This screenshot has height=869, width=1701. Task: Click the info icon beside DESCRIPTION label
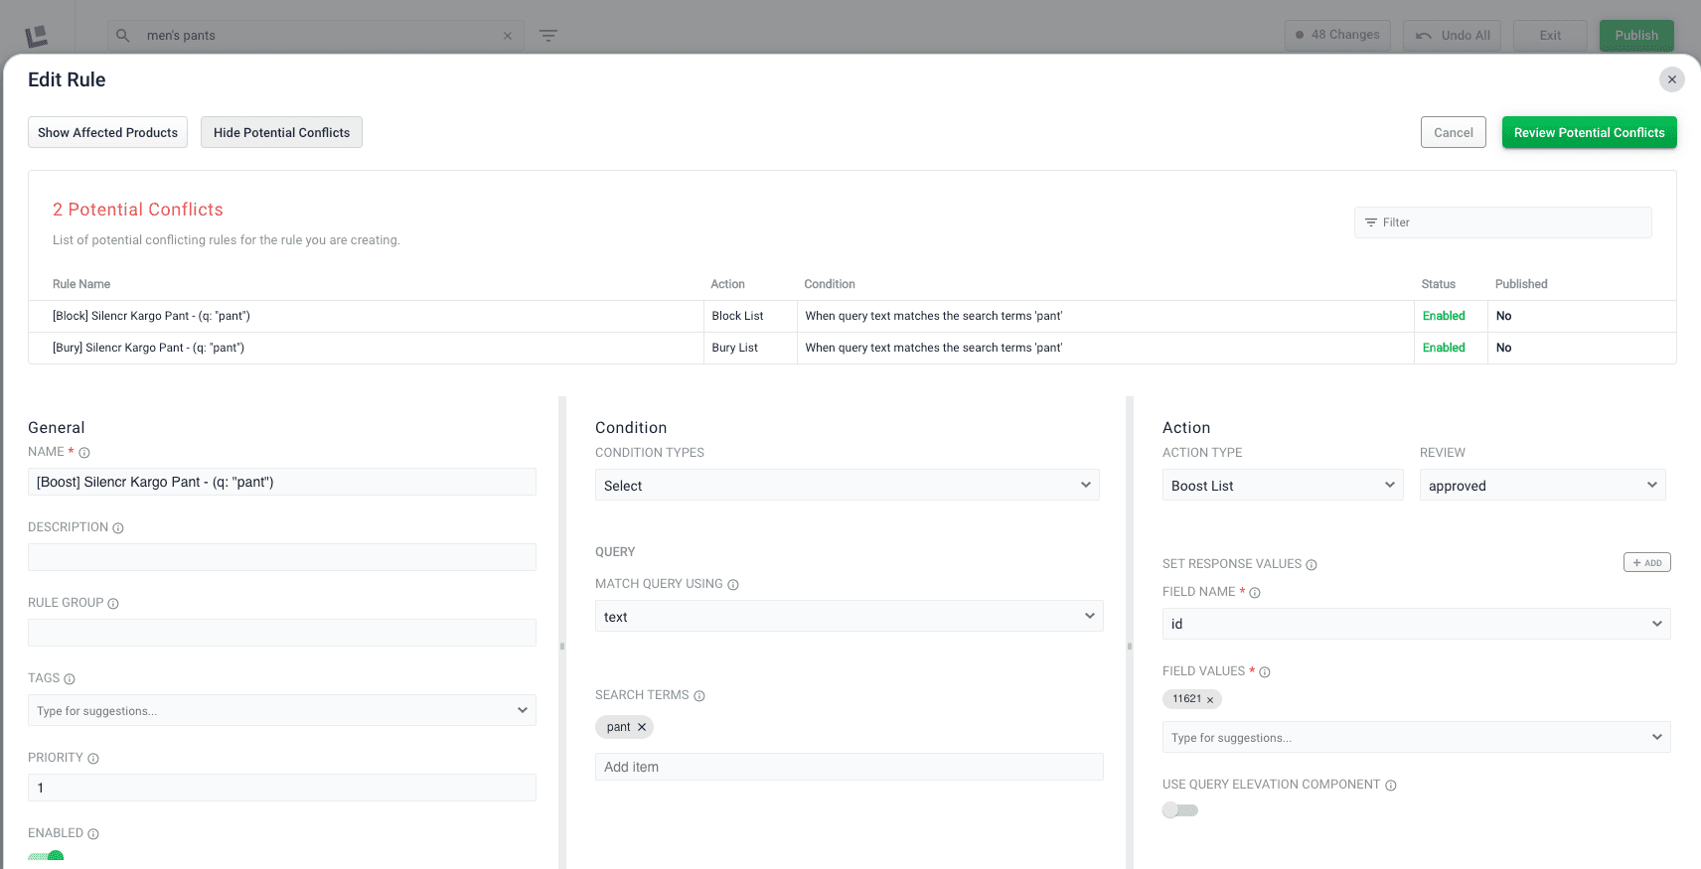tap(118, 528)
